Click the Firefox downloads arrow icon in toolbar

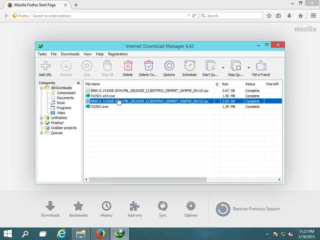[289, 16]
